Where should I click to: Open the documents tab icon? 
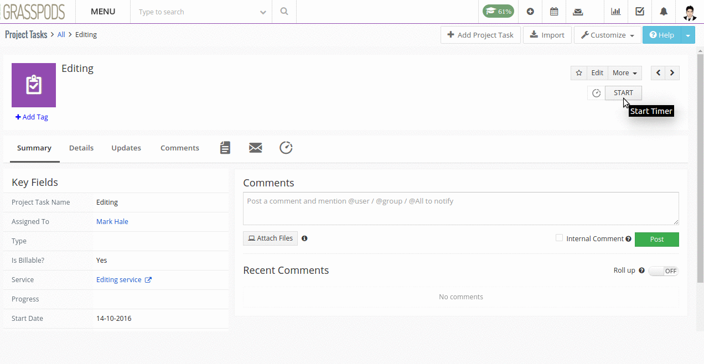(225, 148)
